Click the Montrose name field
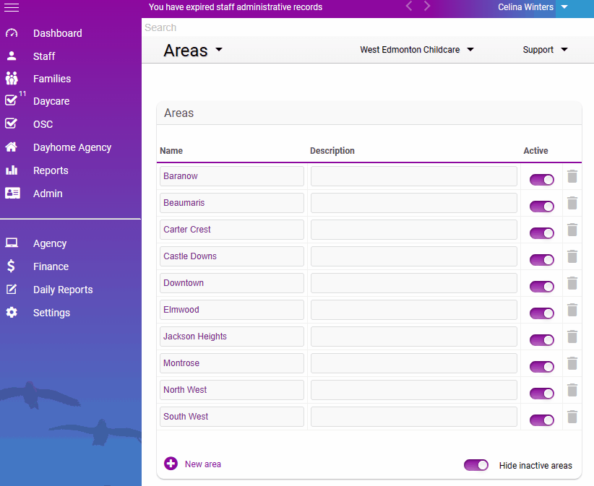The image size is (594, 486). tap(232, 363)
